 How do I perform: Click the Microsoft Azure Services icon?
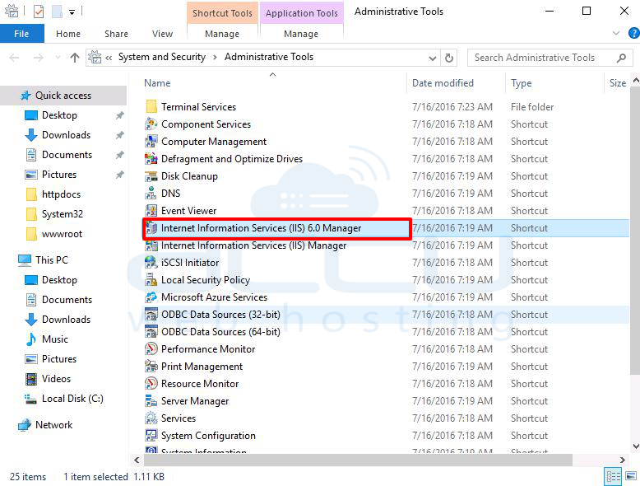151,297
